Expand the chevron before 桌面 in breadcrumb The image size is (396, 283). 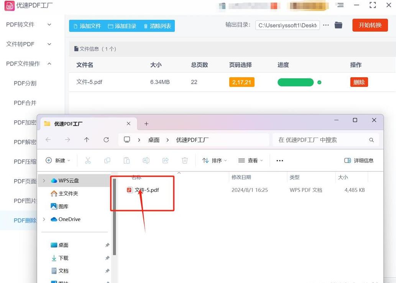(x=139, y=140)
